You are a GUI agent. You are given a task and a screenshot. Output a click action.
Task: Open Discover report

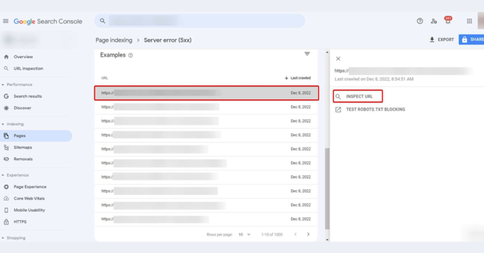(x=22, y=108)
